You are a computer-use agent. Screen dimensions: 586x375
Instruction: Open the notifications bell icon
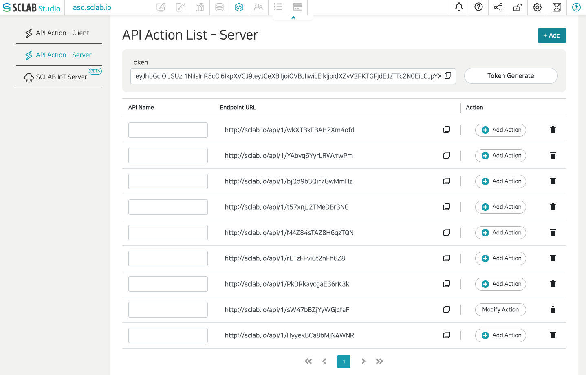(x=459, y=7)
